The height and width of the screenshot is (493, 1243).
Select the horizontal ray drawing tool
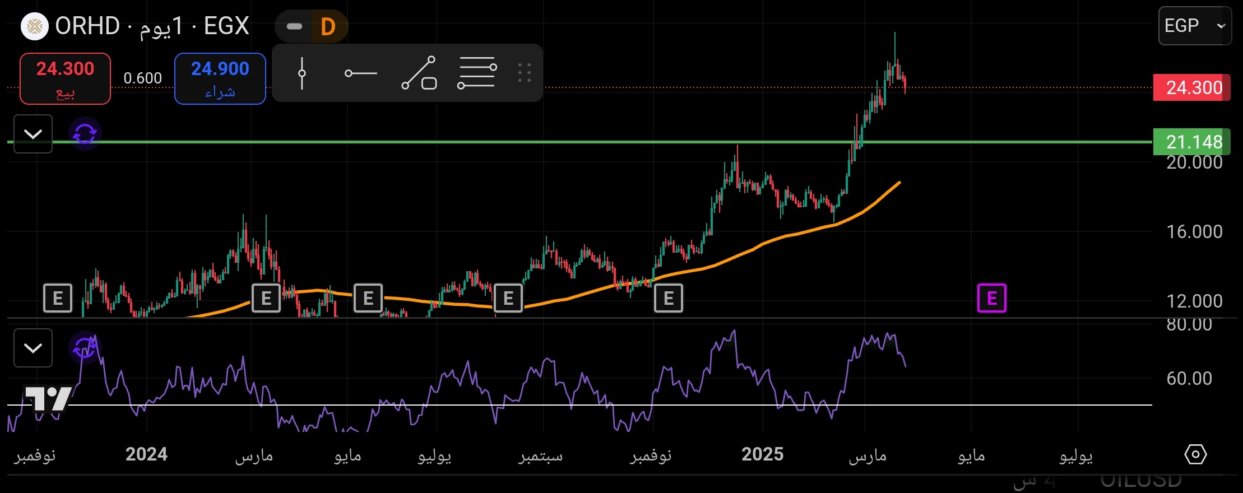360,73
